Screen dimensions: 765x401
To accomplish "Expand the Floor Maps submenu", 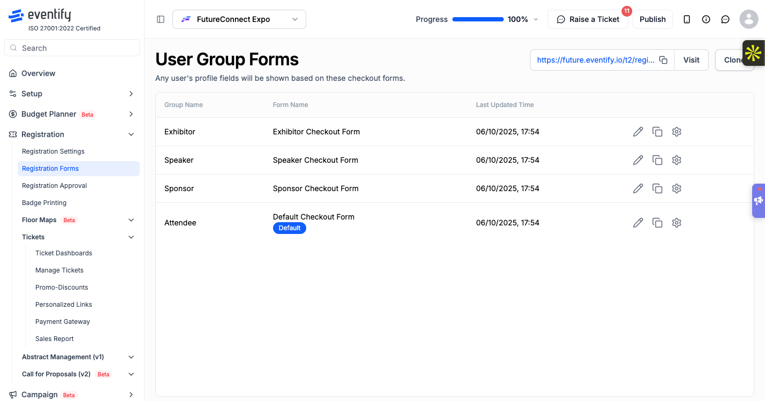I will [79, 220].
